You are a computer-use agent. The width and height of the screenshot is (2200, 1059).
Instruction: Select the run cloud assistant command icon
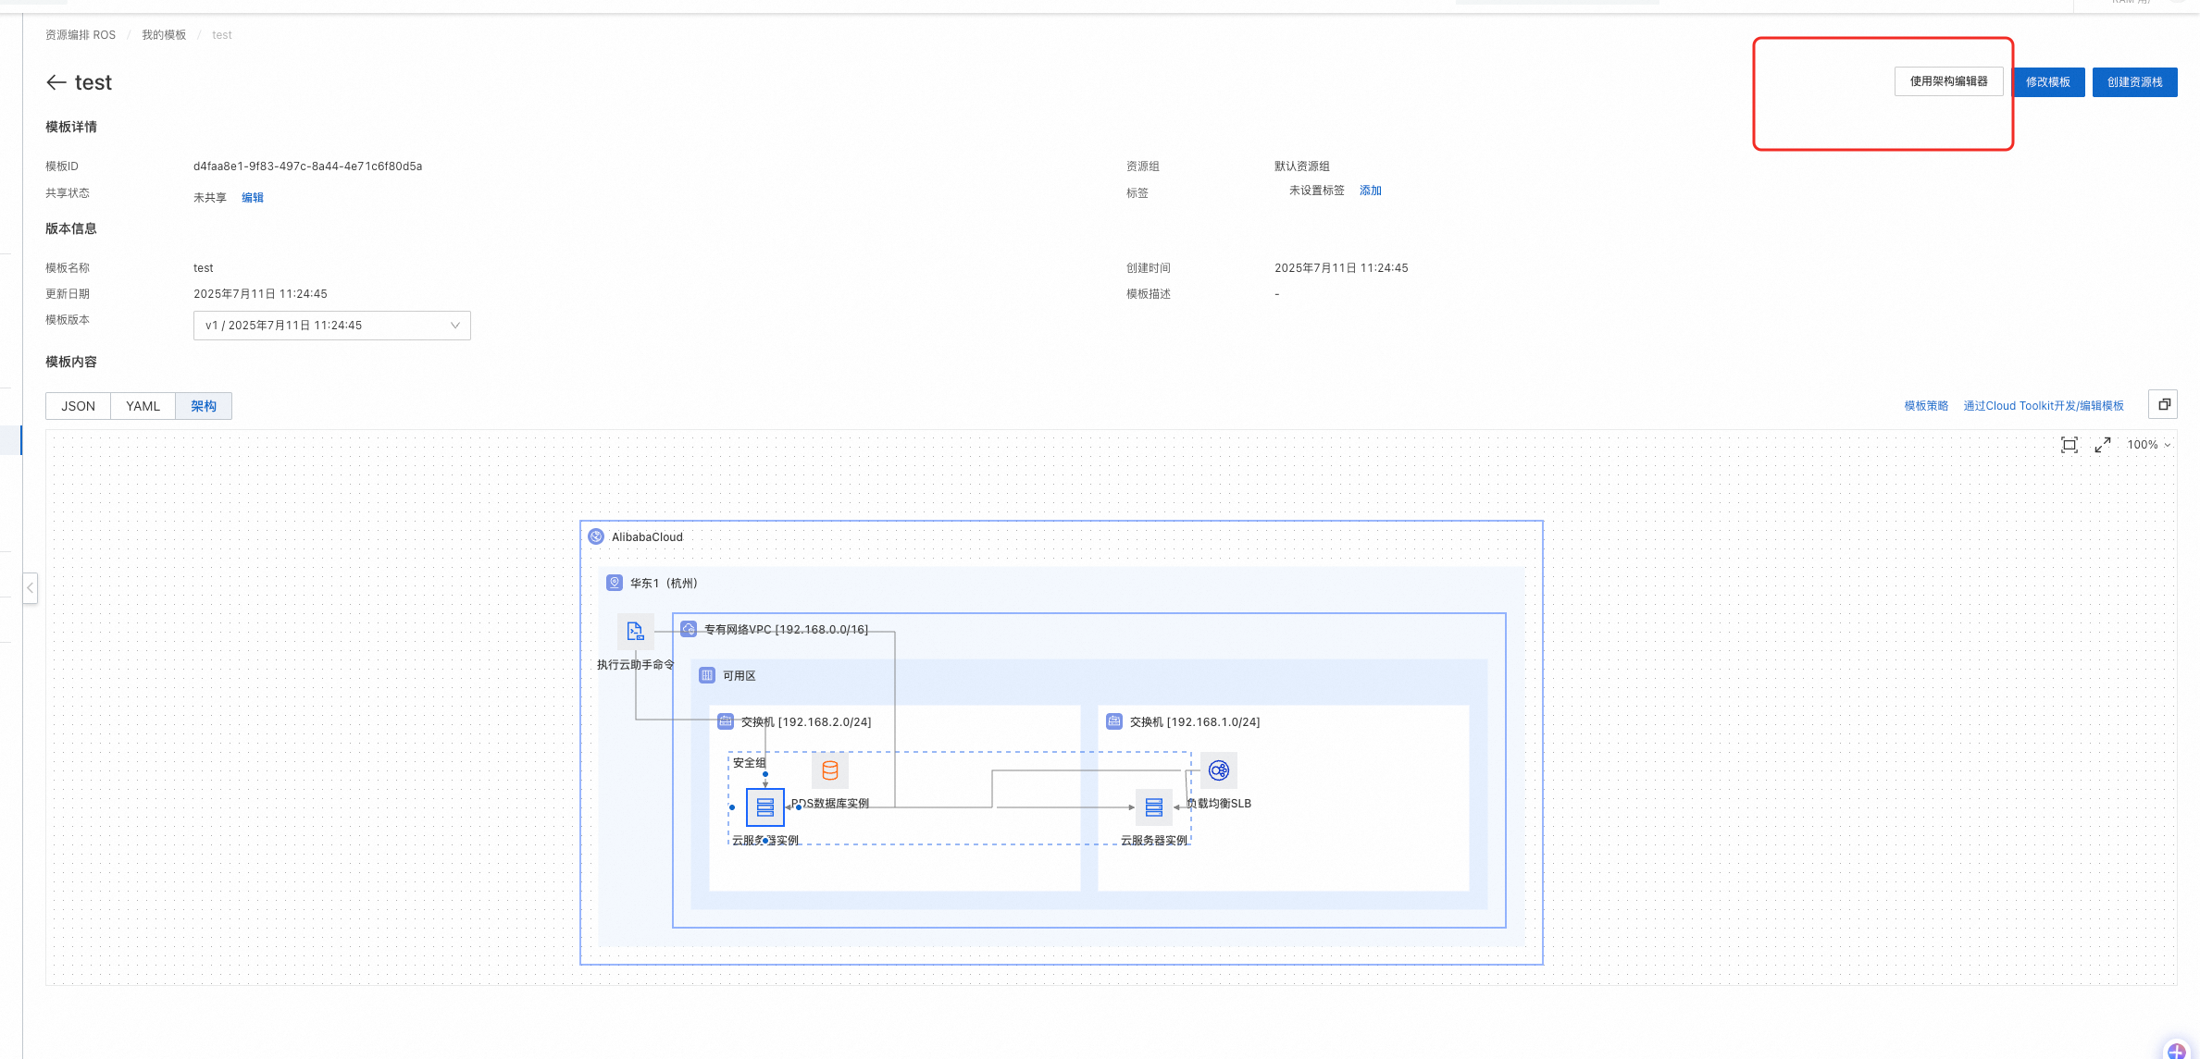(635, 632)
